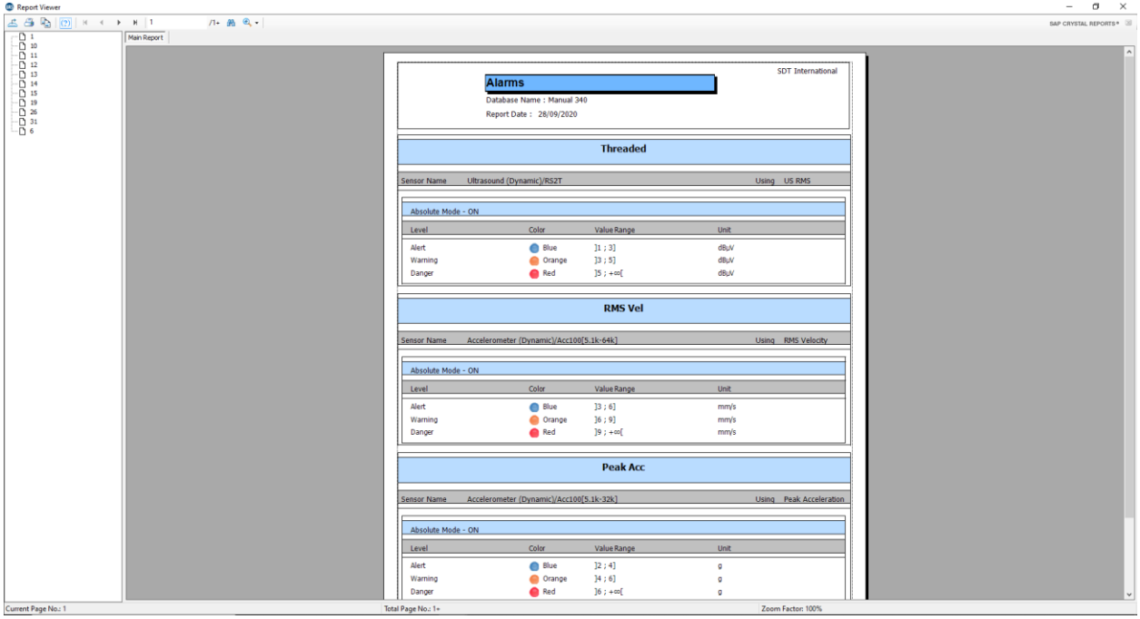Go to the next page arrow
Image resolution: width=1140 pixels, height=619 pixels.
point(119,22)
